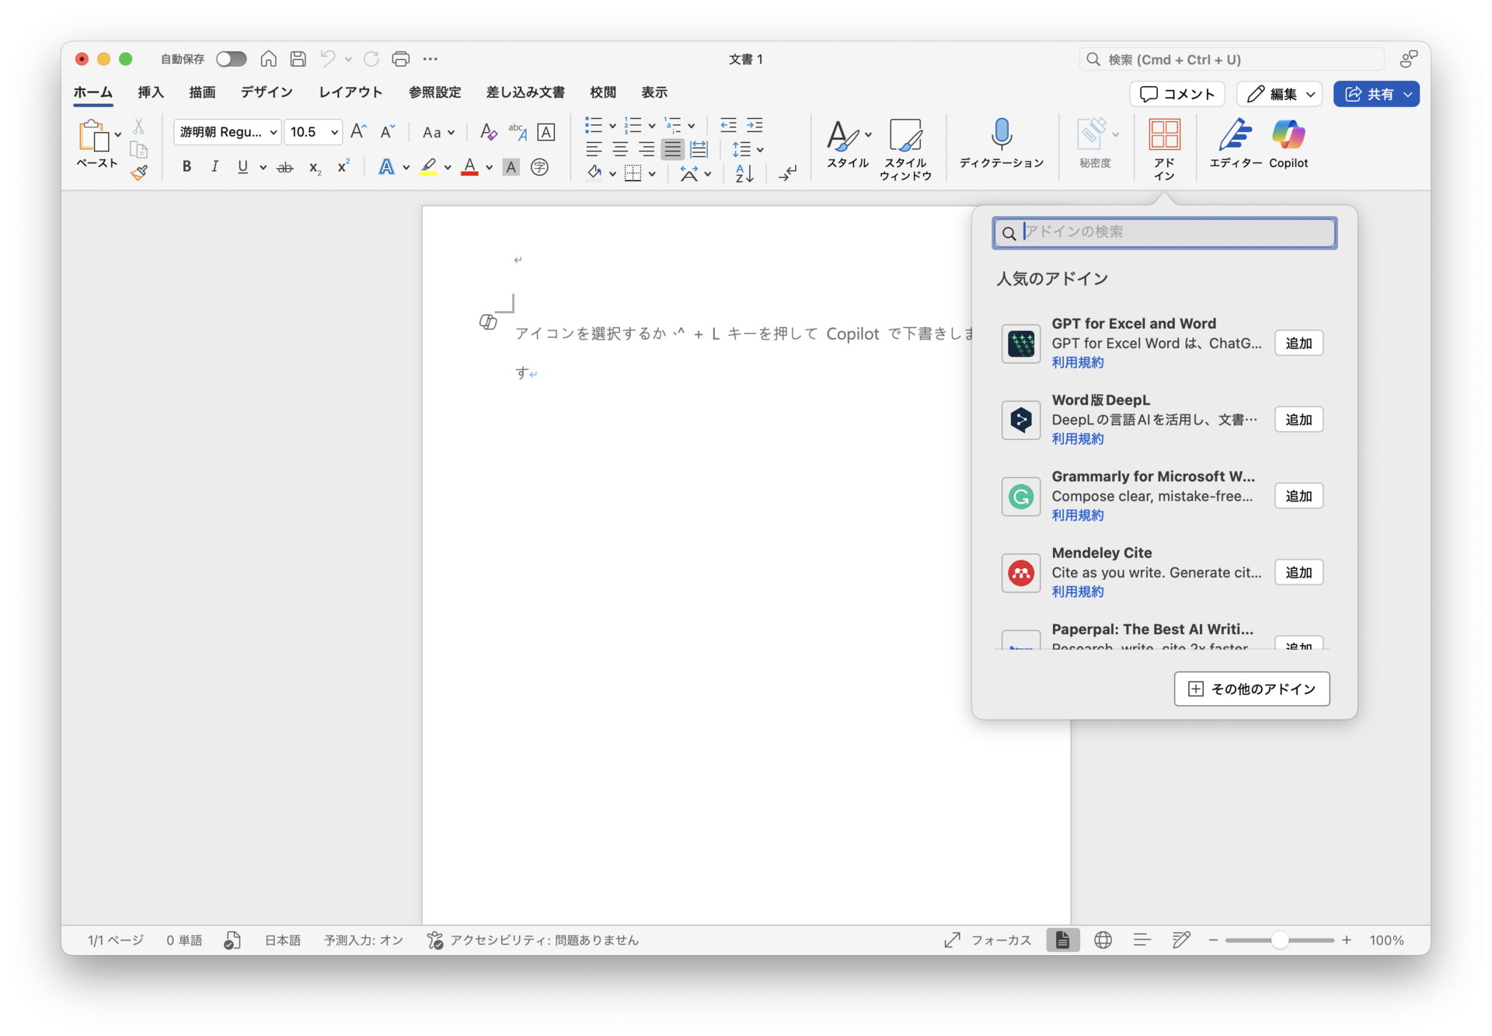Image resolution: width=1492 pixels, height=1036 pixels.
Task: Click the format painter brush icon
Action: [x=139, y=173]
